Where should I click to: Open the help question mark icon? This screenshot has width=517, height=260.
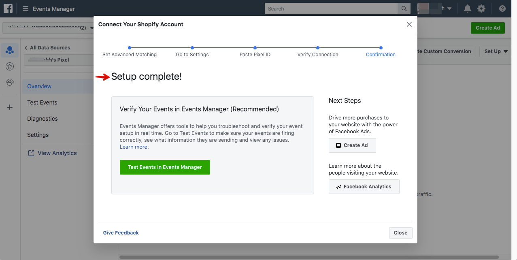pos(502,9)
